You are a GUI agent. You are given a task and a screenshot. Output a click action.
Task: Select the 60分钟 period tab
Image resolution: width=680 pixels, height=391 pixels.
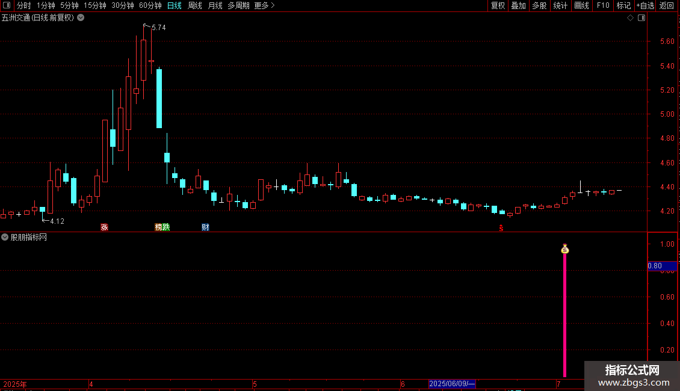(x=150, y=5)
